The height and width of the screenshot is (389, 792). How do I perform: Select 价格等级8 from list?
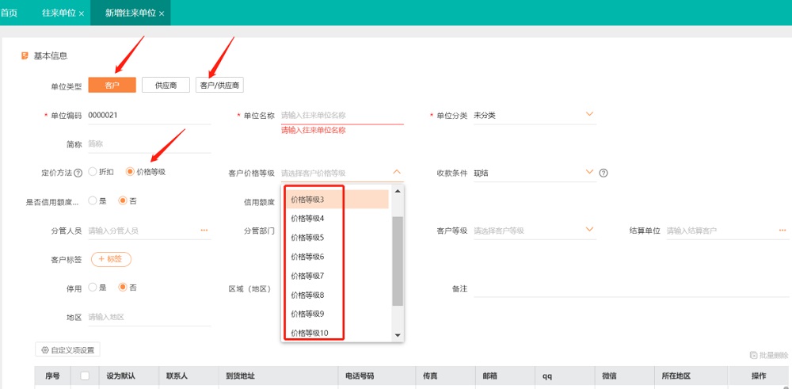(337, 295)
